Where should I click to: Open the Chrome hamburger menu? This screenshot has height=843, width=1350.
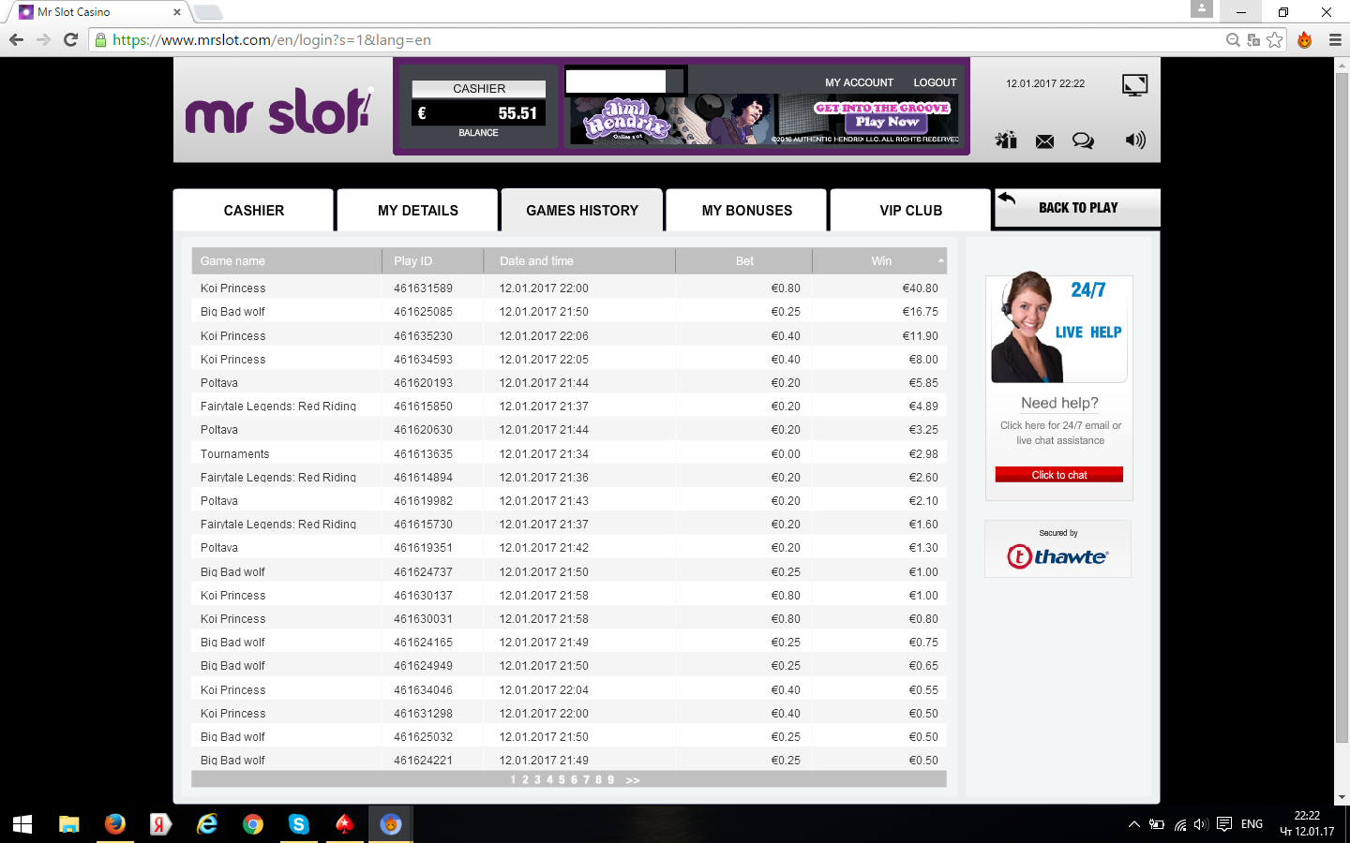tap(1335, 39)
